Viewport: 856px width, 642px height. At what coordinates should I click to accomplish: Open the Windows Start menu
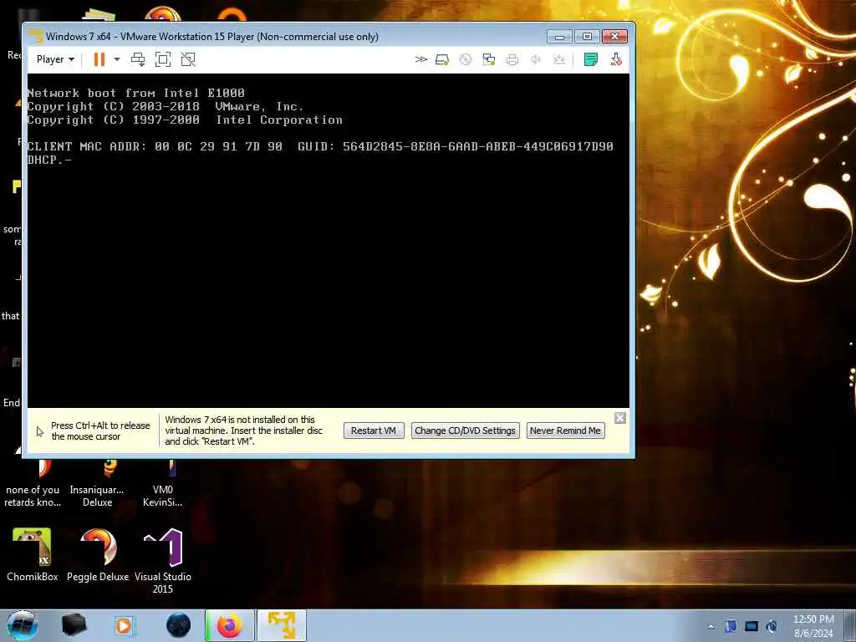[22, 625]
